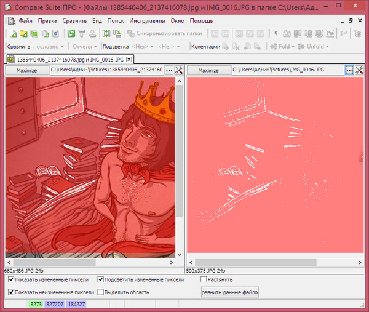The height and width of the screenshot is (312, 369).
Task: Enable the 'Выделить область' checkbox
Action: (101, 292)
